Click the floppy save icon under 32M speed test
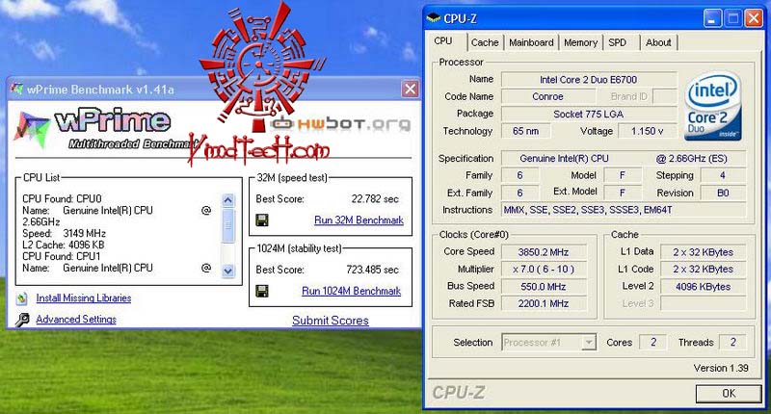The image size is (771, 414). point(262,220)
